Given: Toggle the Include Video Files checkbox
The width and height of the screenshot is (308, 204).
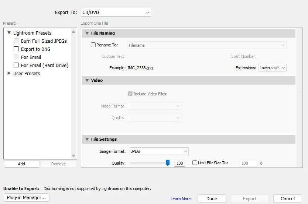Looking at the screenshot, I should click(x=130, y=94).
